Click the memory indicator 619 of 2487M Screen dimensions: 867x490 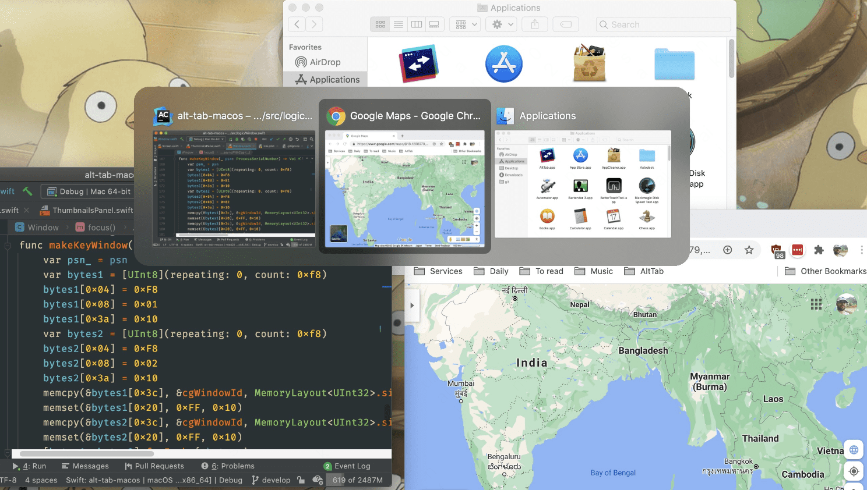pyautogui.click(x=358, y=480)
